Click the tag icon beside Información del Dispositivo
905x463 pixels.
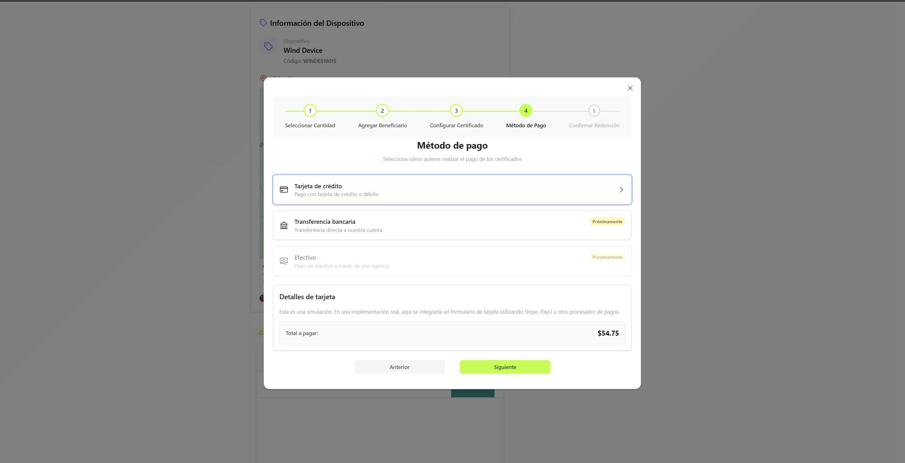263,22
